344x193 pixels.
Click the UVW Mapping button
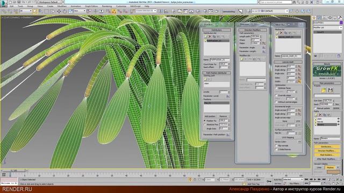coord(288,137)
